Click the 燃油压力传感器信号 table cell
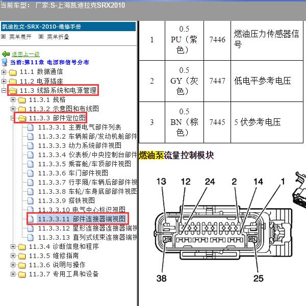Viewport: 306px width, 306px height. point(267,40)
